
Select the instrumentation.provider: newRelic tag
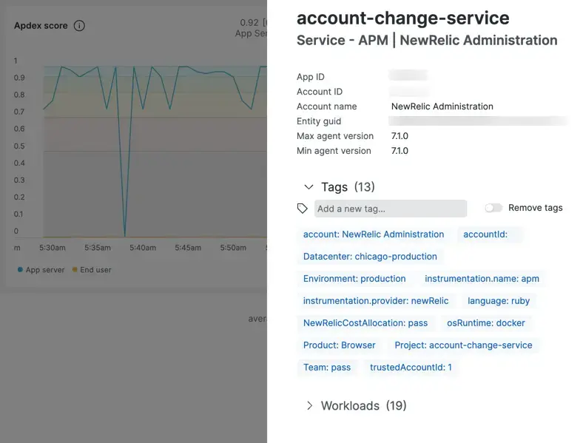(376, 301)
